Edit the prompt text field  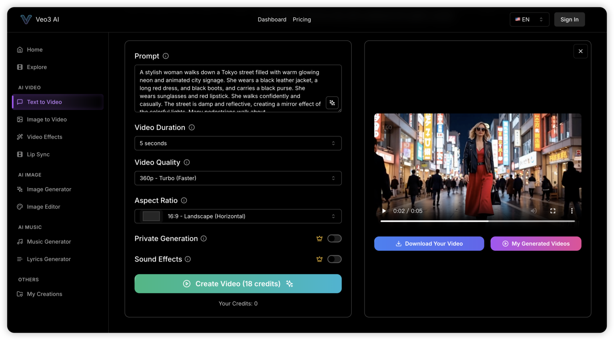(x=238, y=88)
